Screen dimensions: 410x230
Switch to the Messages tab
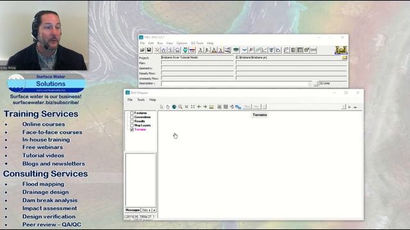click(x=133, y=210)
